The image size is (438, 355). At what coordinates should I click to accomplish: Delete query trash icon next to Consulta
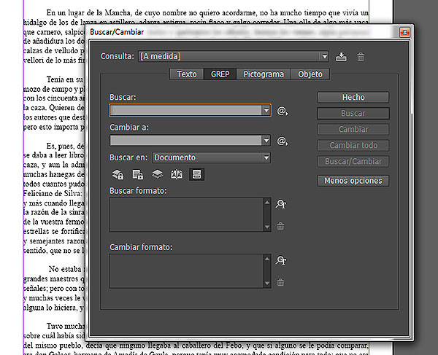[361, 57]
